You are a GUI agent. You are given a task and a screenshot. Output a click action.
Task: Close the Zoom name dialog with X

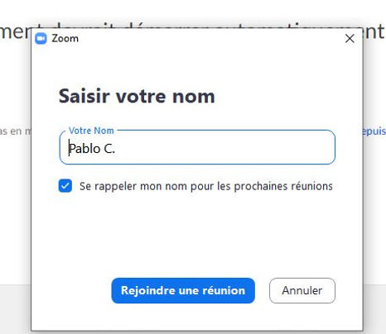click(350, 39)
